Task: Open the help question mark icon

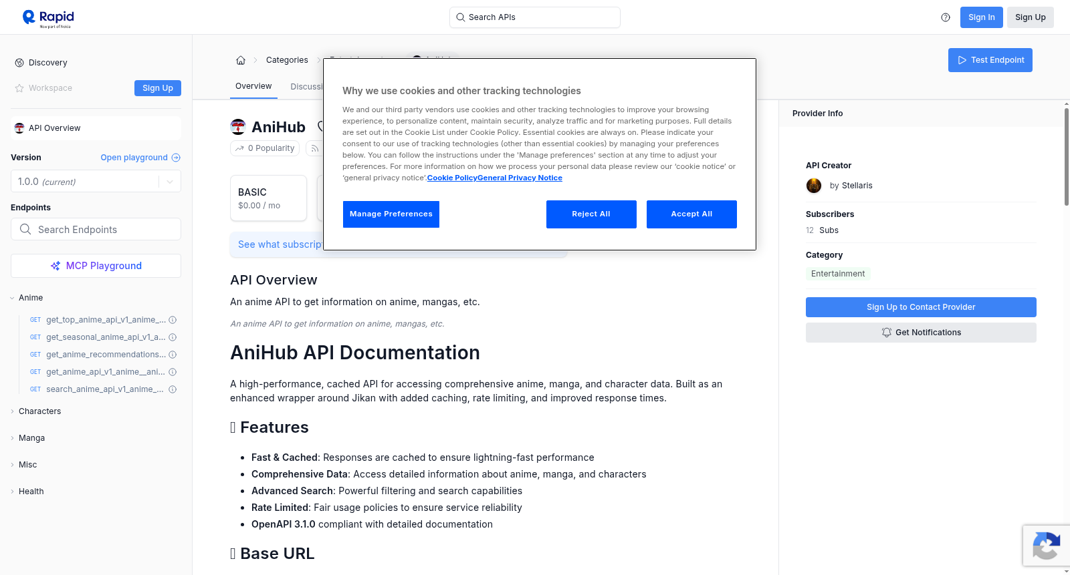Action: pyautogui.click(x=946, y=17)
